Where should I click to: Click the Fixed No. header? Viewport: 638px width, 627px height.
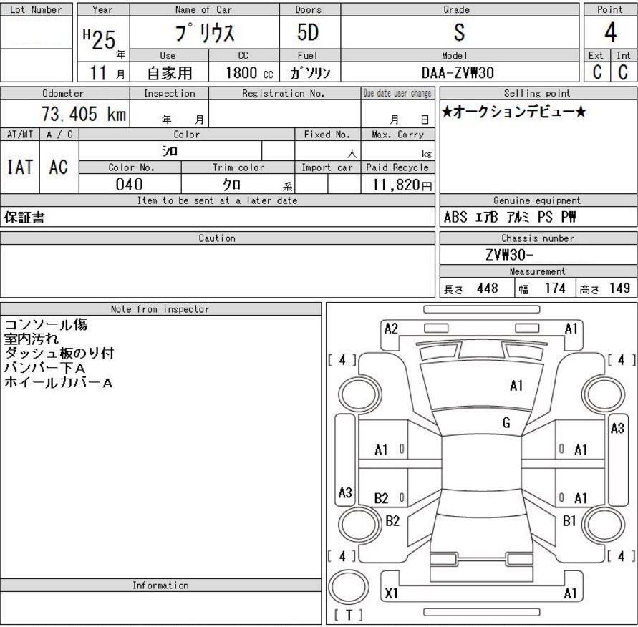[327, 134]
